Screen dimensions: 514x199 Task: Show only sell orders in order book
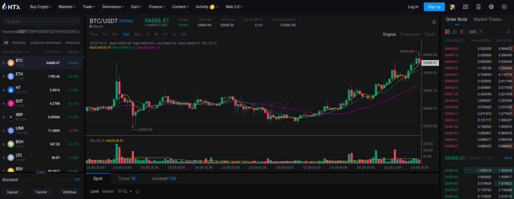click(463, 32)
